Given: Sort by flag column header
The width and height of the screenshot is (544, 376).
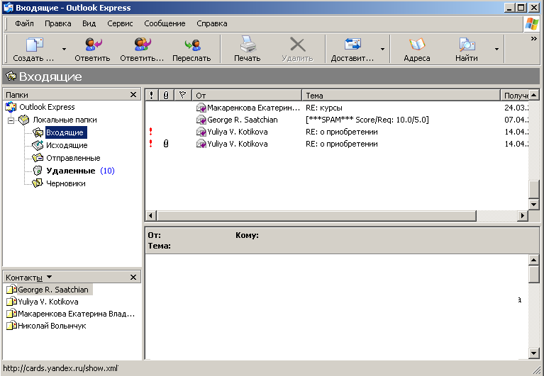Looking at the screenshot, I should click(x=183, y=95).
